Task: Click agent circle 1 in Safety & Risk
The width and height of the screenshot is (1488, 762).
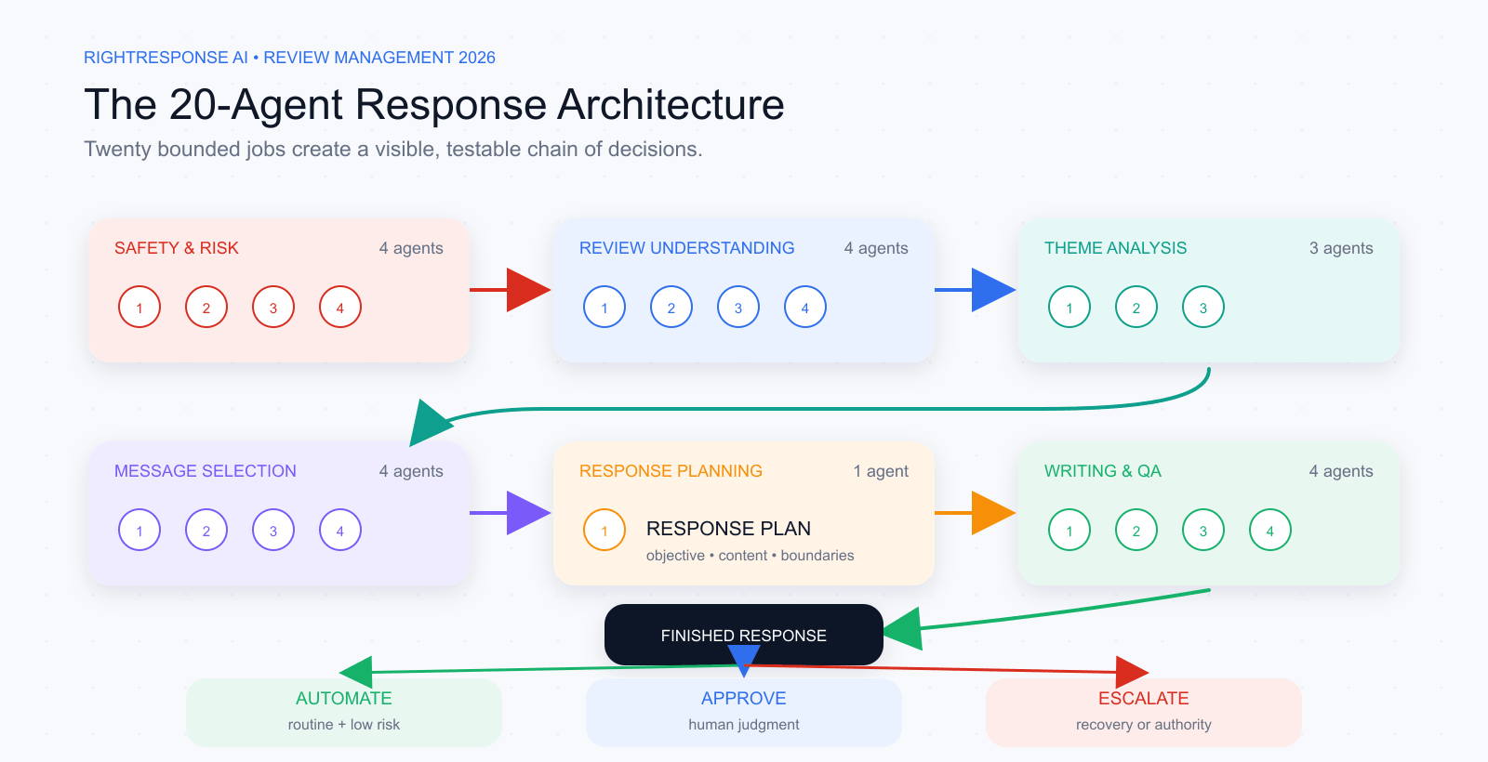Action: click(x=139, y=308)
